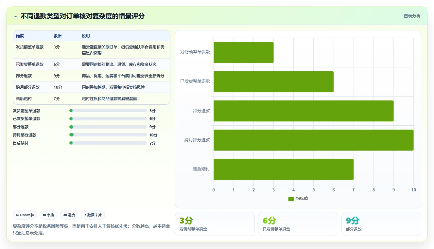The height and width of the screenshot is (249, 434).
Task: Click the 说明 column header
Action: click(x=86, y=36)
